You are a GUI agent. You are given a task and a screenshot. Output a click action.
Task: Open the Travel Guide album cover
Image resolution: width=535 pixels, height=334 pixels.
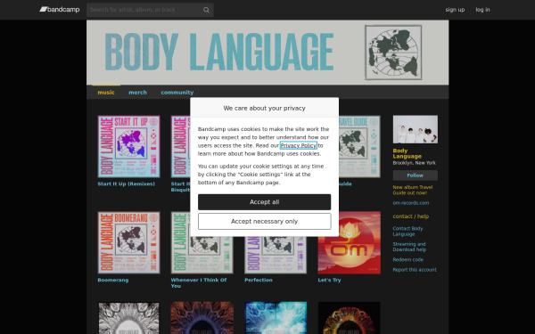coord(359,147)
